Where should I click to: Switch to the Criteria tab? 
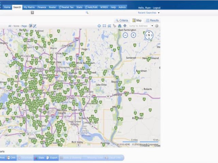click(x=122, y=20)
